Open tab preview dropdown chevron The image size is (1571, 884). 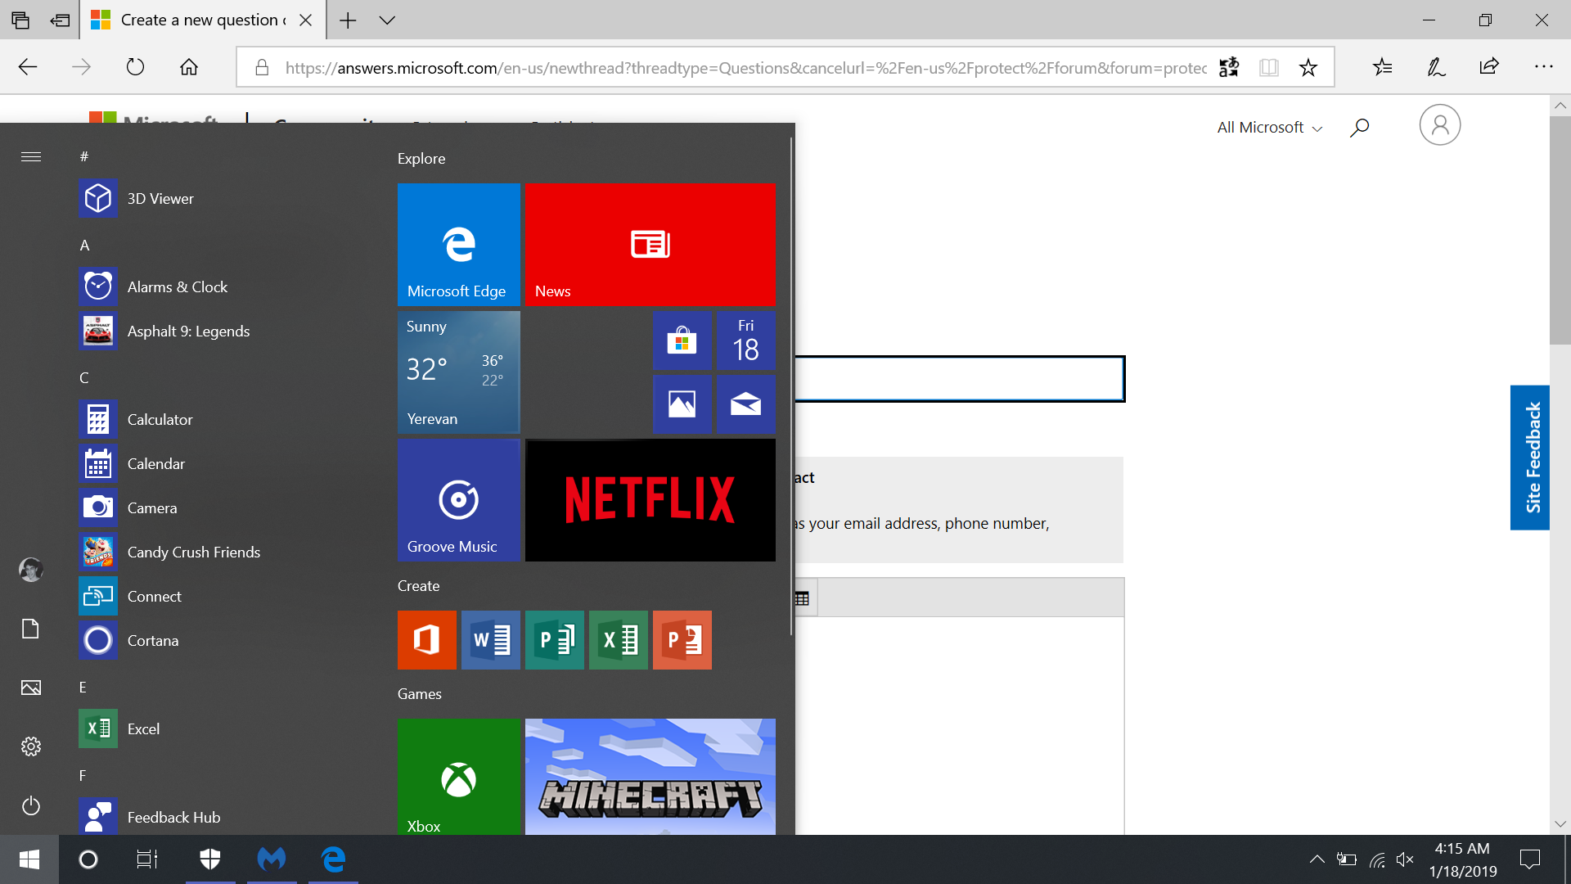(x=387, y=20)
